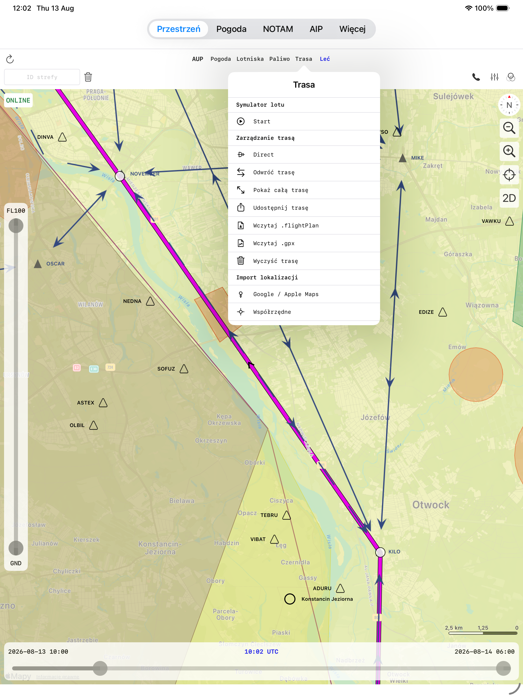Reset map orientation with north compass
This screenshot has height=697, width=523.
(x=509, y=105)
